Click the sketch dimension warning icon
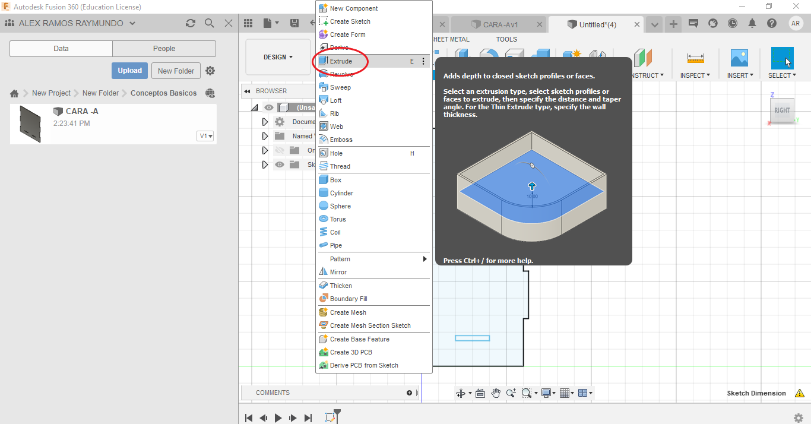811x424 pixels. [799, 393]
